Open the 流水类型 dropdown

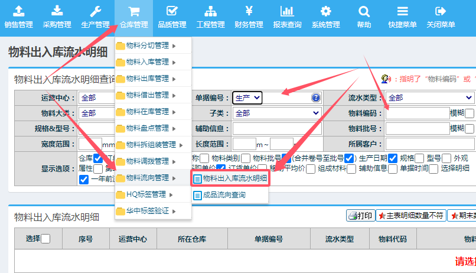point(430,98)
